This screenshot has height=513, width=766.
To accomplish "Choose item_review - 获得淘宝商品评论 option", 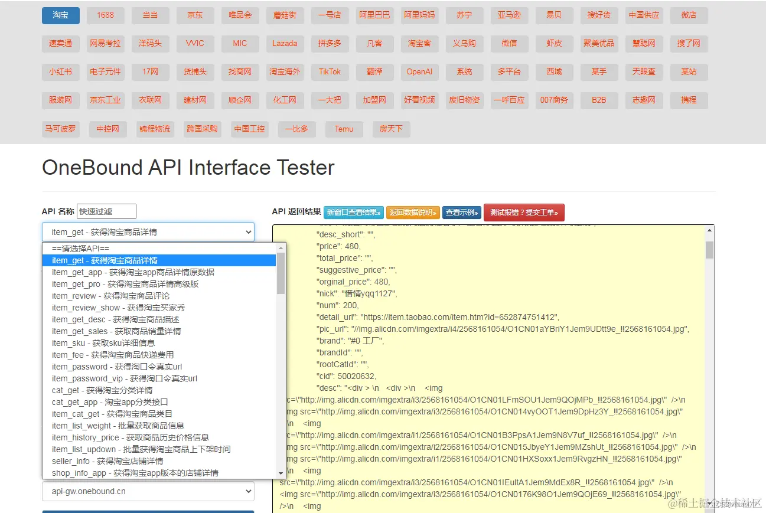I will 159,296.
